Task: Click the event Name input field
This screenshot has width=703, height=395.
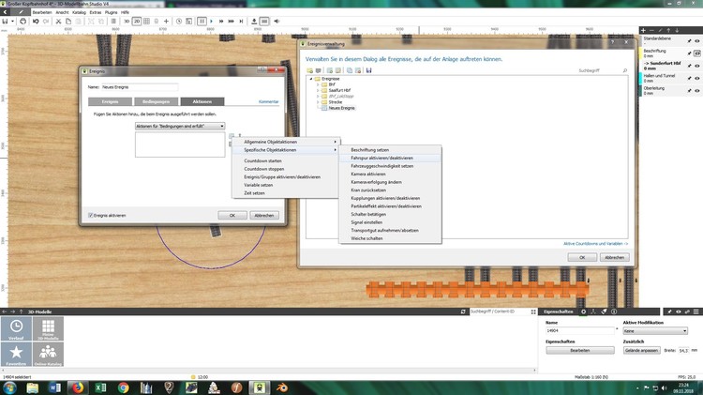Action: point(140,87)
